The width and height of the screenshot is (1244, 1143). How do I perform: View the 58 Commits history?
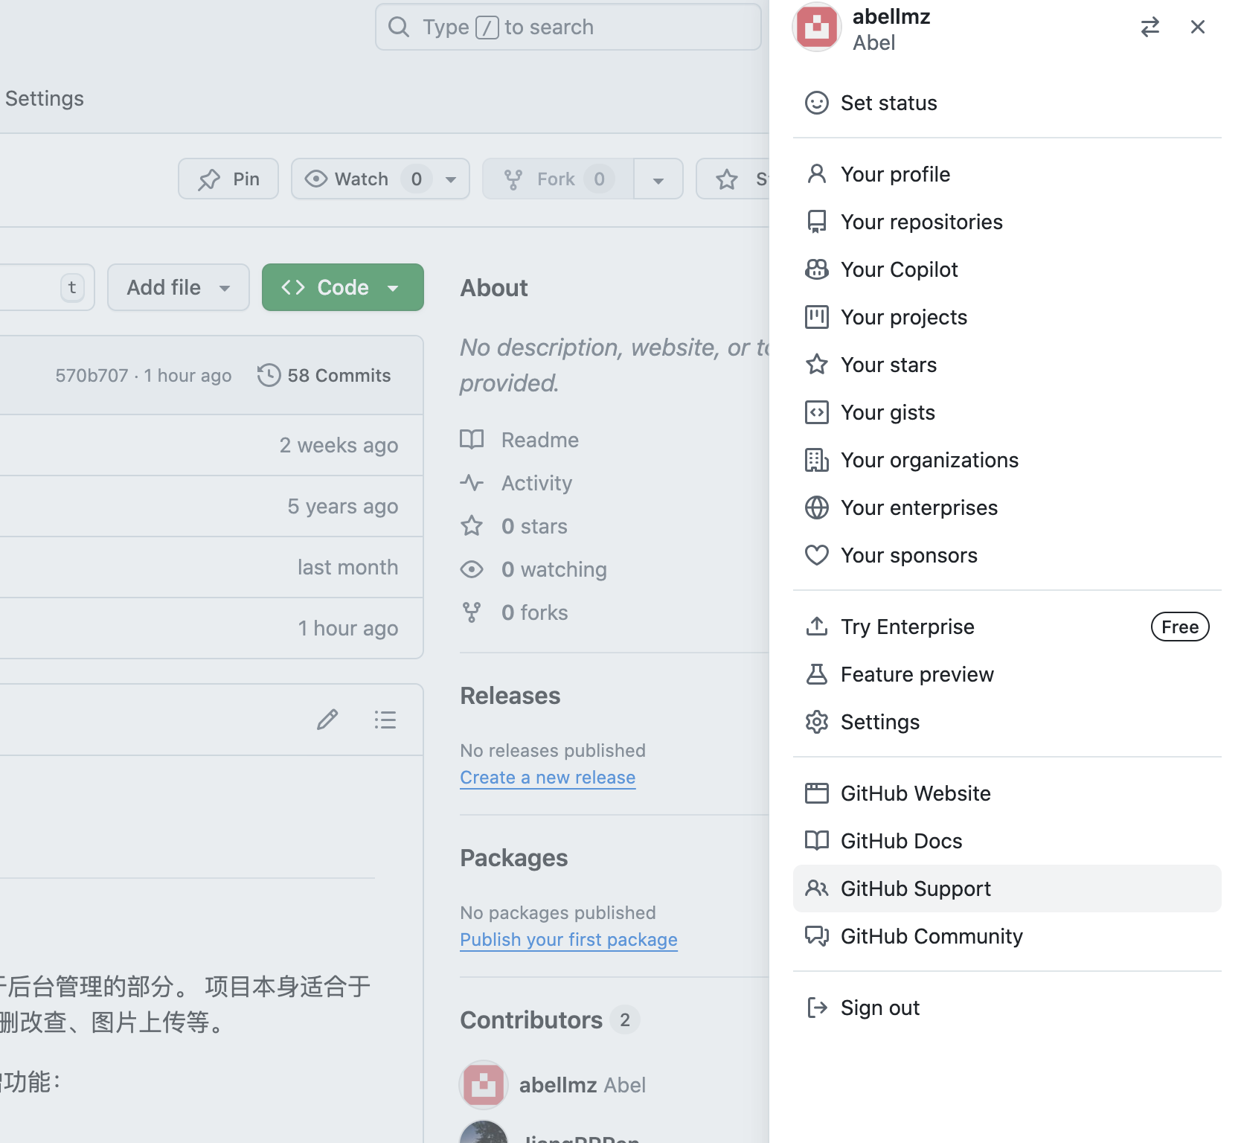[x=324, y=375]
